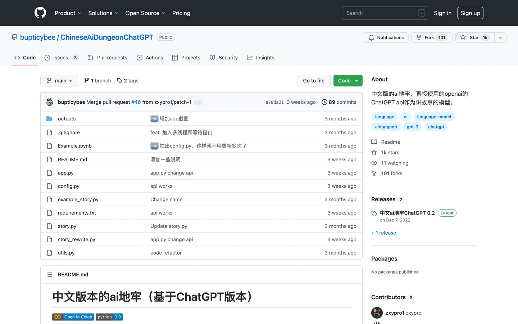This screenshot has height=324, width=518.
Task: Expand the Product menu
Action: [68, 13]
